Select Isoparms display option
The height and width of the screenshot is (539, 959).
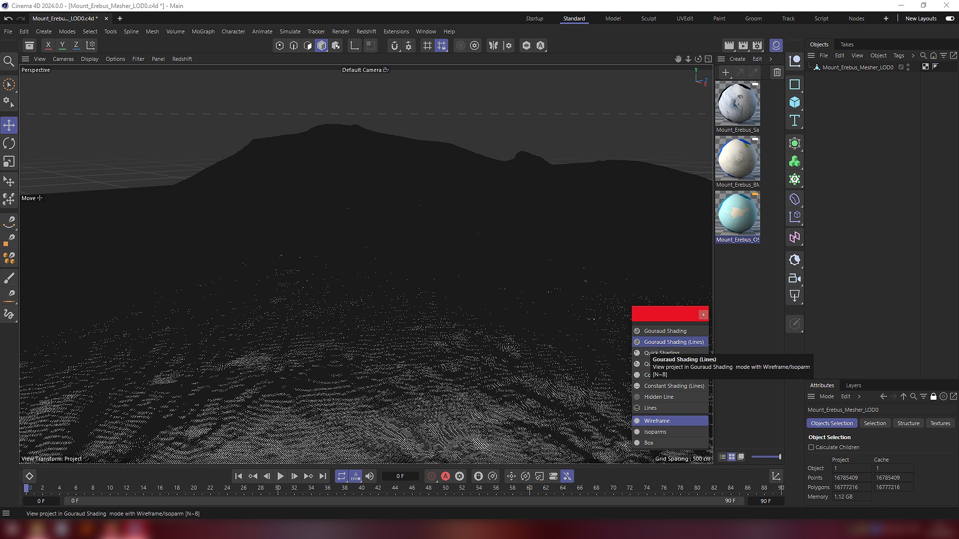click(670, 432)
